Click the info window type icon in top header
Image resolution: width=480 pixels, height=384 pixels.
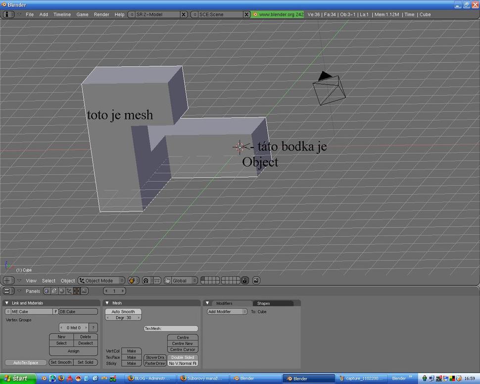8,14
